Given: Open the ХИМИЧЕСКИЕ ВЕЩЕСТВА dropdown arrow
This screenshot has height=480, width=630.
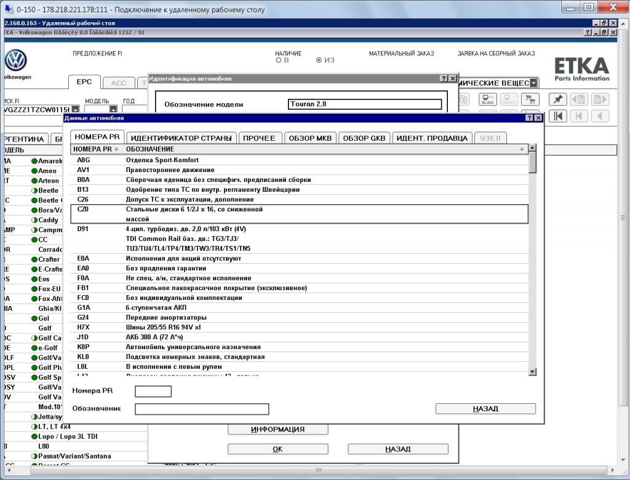Looking at the screenshot, I should click(x=533, y=83).
